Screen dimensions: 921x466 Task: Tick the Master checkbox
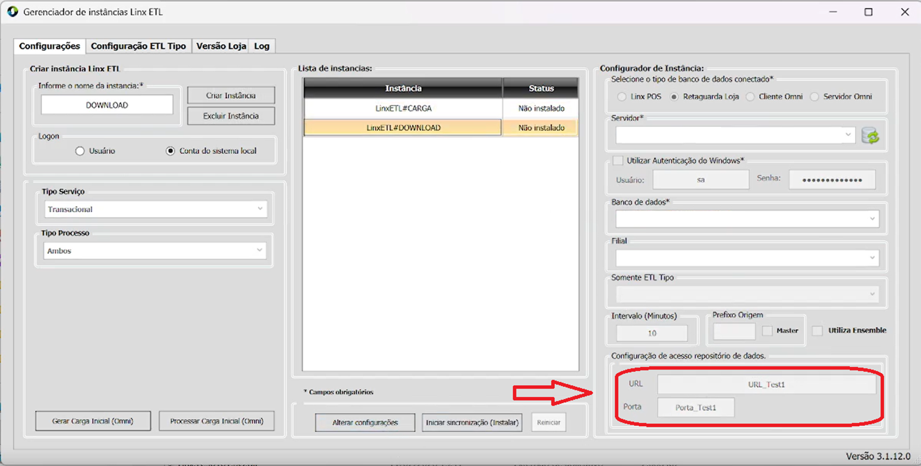tap(767, 330)
